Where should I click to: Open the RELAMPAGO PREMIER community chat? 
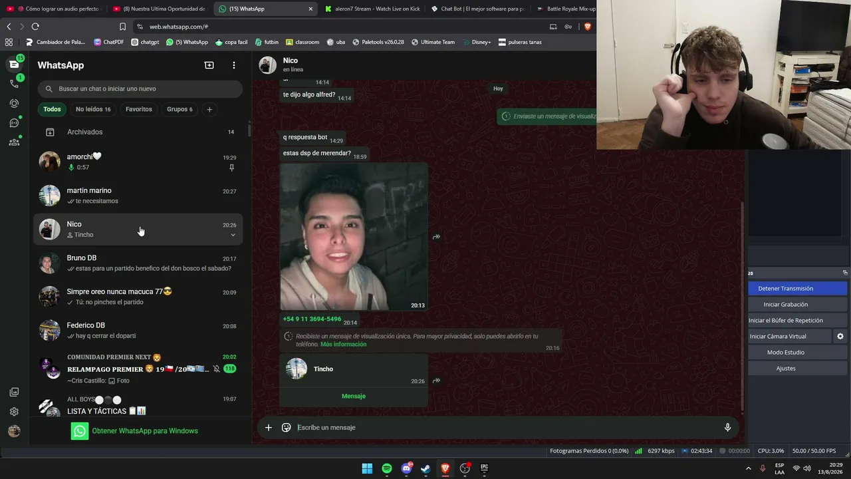(x=138, y=369)
